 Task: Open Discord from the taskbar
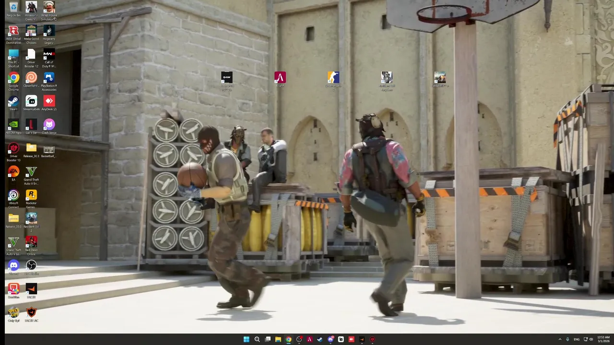click(x=331, y=339)
